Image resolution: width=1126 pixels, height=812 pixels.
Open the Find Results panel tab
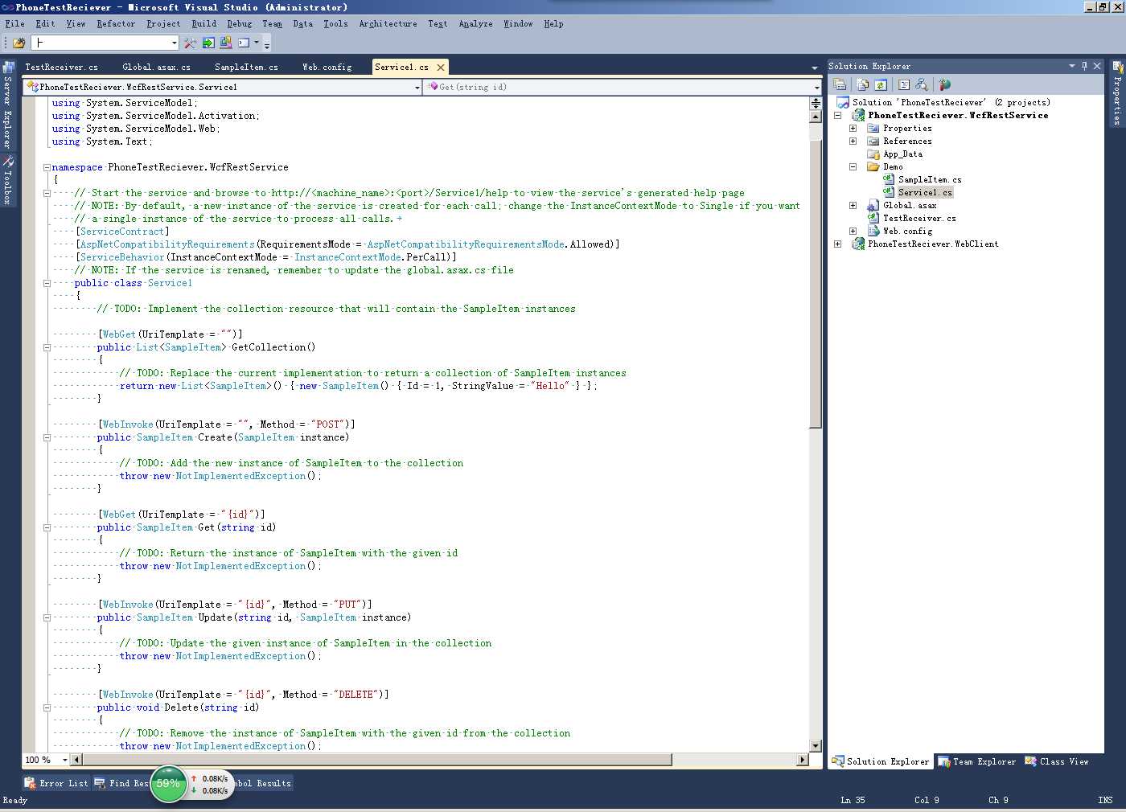tap(122, 783)
